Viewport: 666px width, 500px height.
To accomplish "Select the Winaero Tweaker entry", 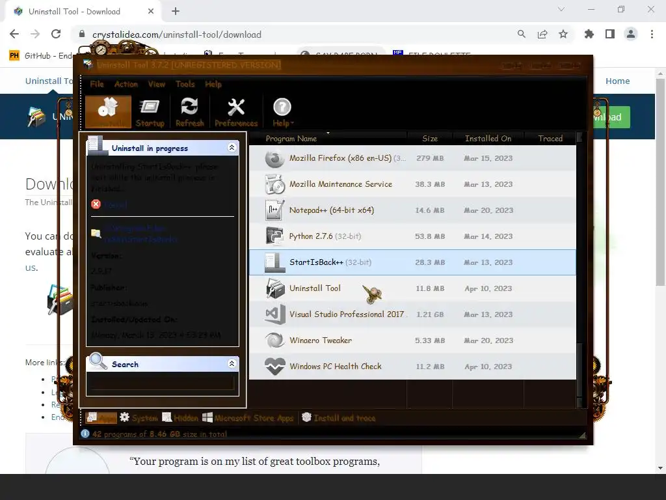I will (x=412, y=340).
